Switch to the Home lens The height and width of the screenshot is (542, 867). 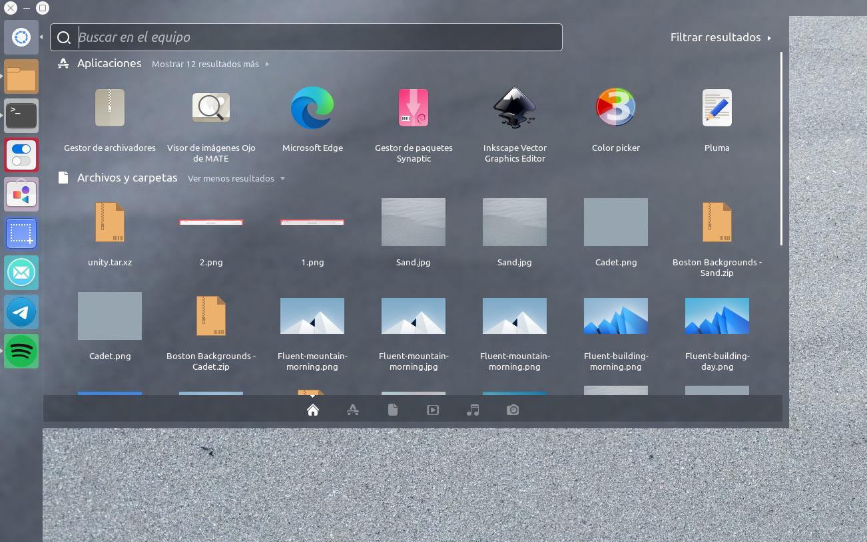tap(313, 410)
